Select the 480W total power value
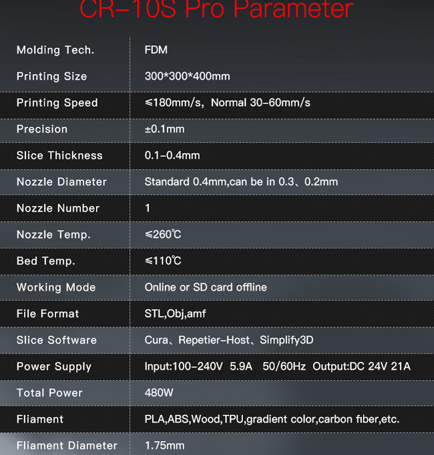Viewport: 434px width, 455px height. tap(159, 393)
